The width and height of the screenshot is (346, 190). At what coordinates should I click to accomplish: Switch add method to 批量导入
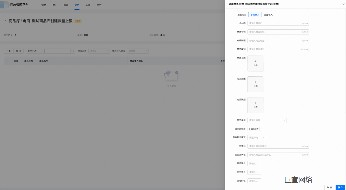point(268,15)
